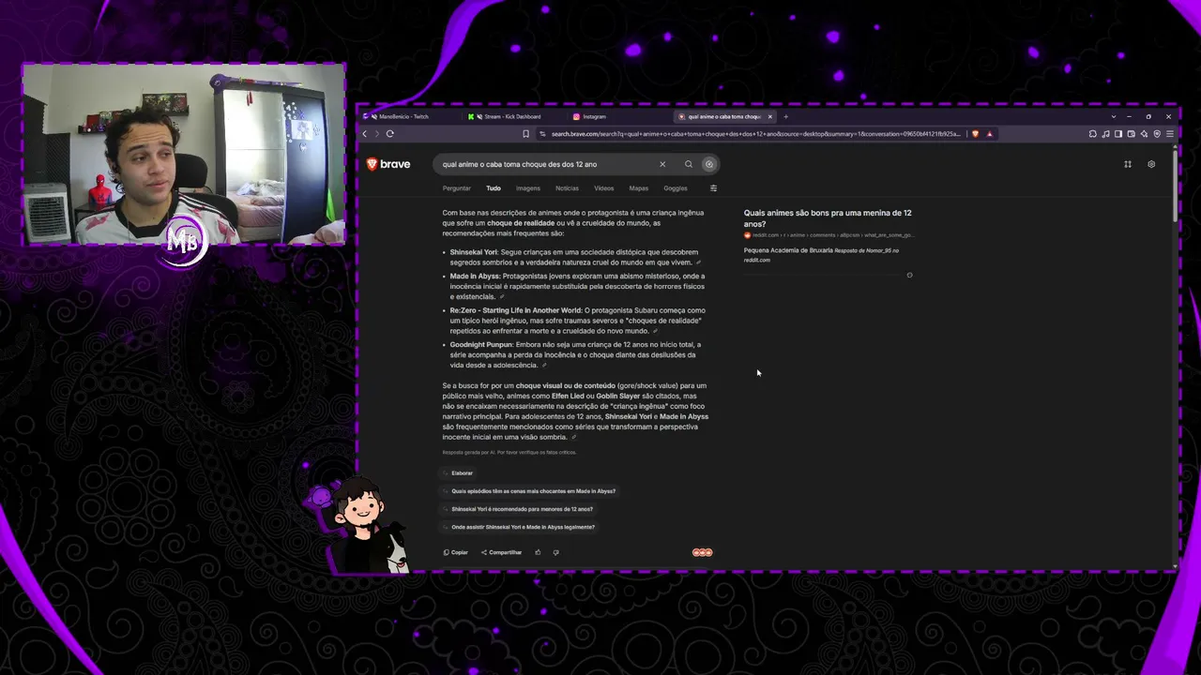
Task: Open search filters icon beside Goggles
Action: pyautogui.click(x=713, y=188)
